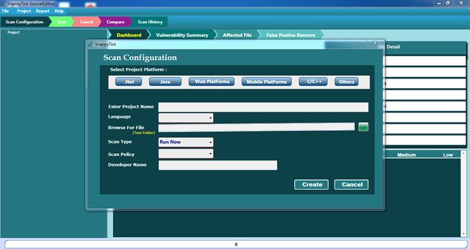
Task: Switch to the Dashboard tab
Action: [x=128, y=35]
